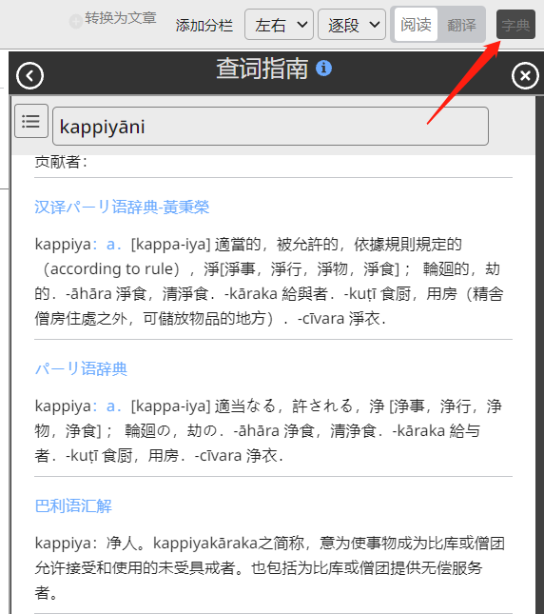Open the 巴利语汇解 dictionary link
544x614 pixels.
(73, 505)
